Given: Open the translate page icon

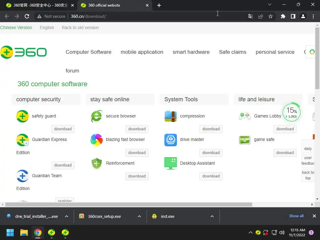Looking at the screenshot, I should point(250,16).
